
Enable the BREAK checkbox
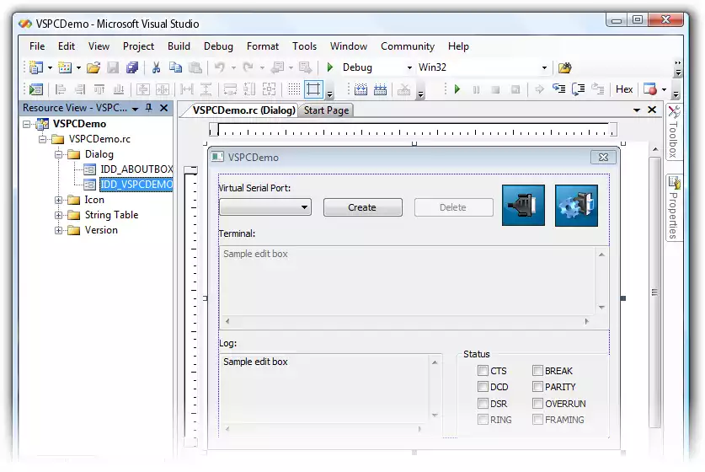click(x=537, y=371)
